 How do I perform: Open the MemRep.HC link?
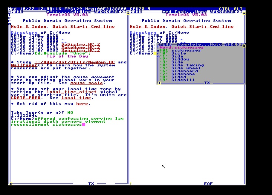click(75, 62)
